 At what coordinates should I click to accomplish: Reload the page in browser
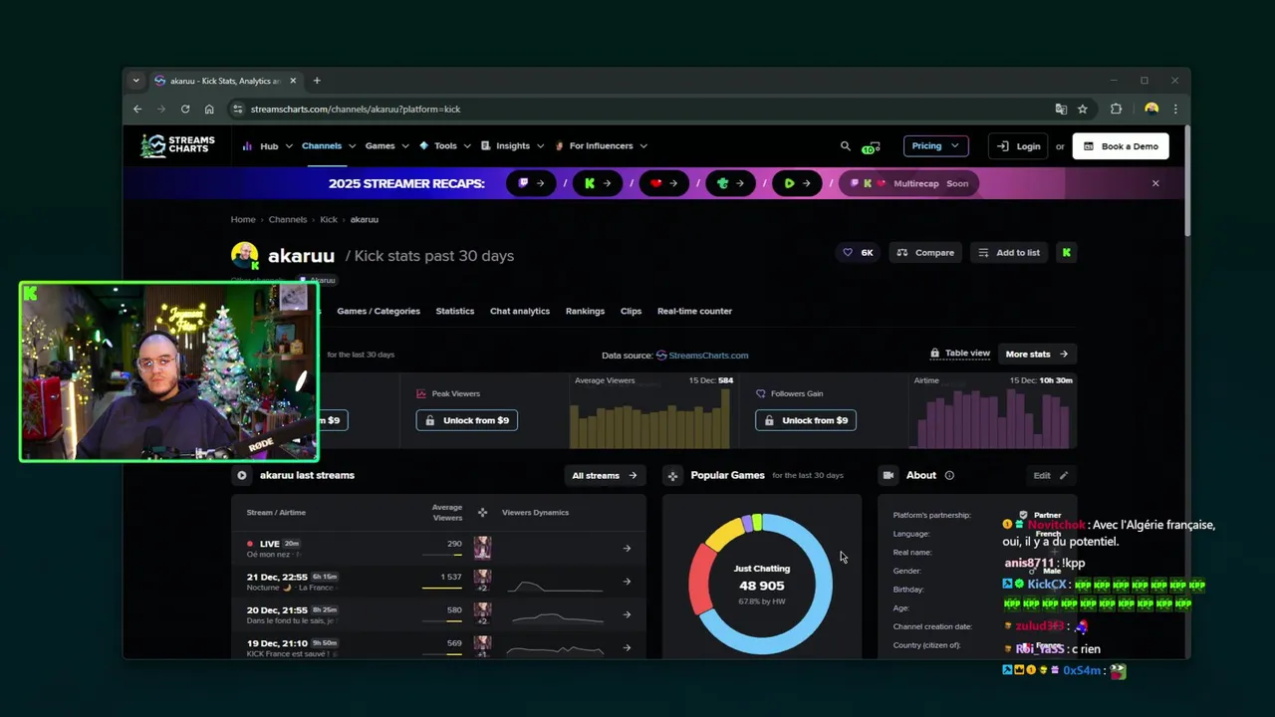pos(185,109)
